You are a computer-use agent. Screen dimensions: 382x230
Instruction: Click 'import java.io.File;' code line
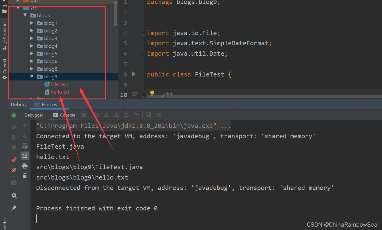pyautogui.click(x=183, y=33)
